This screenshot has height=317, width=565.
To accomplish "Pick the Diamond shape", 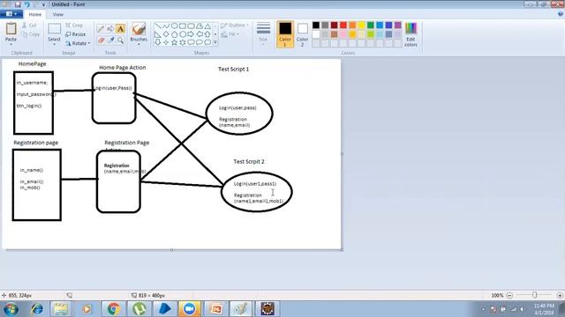I will pyautogui.click(x=166, y=34).
